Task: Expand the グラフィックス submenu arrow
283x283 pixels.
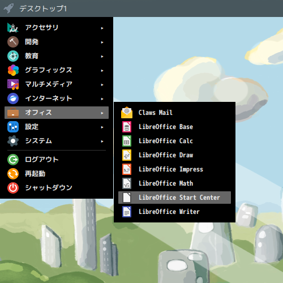Action: (x=102, y=71)
